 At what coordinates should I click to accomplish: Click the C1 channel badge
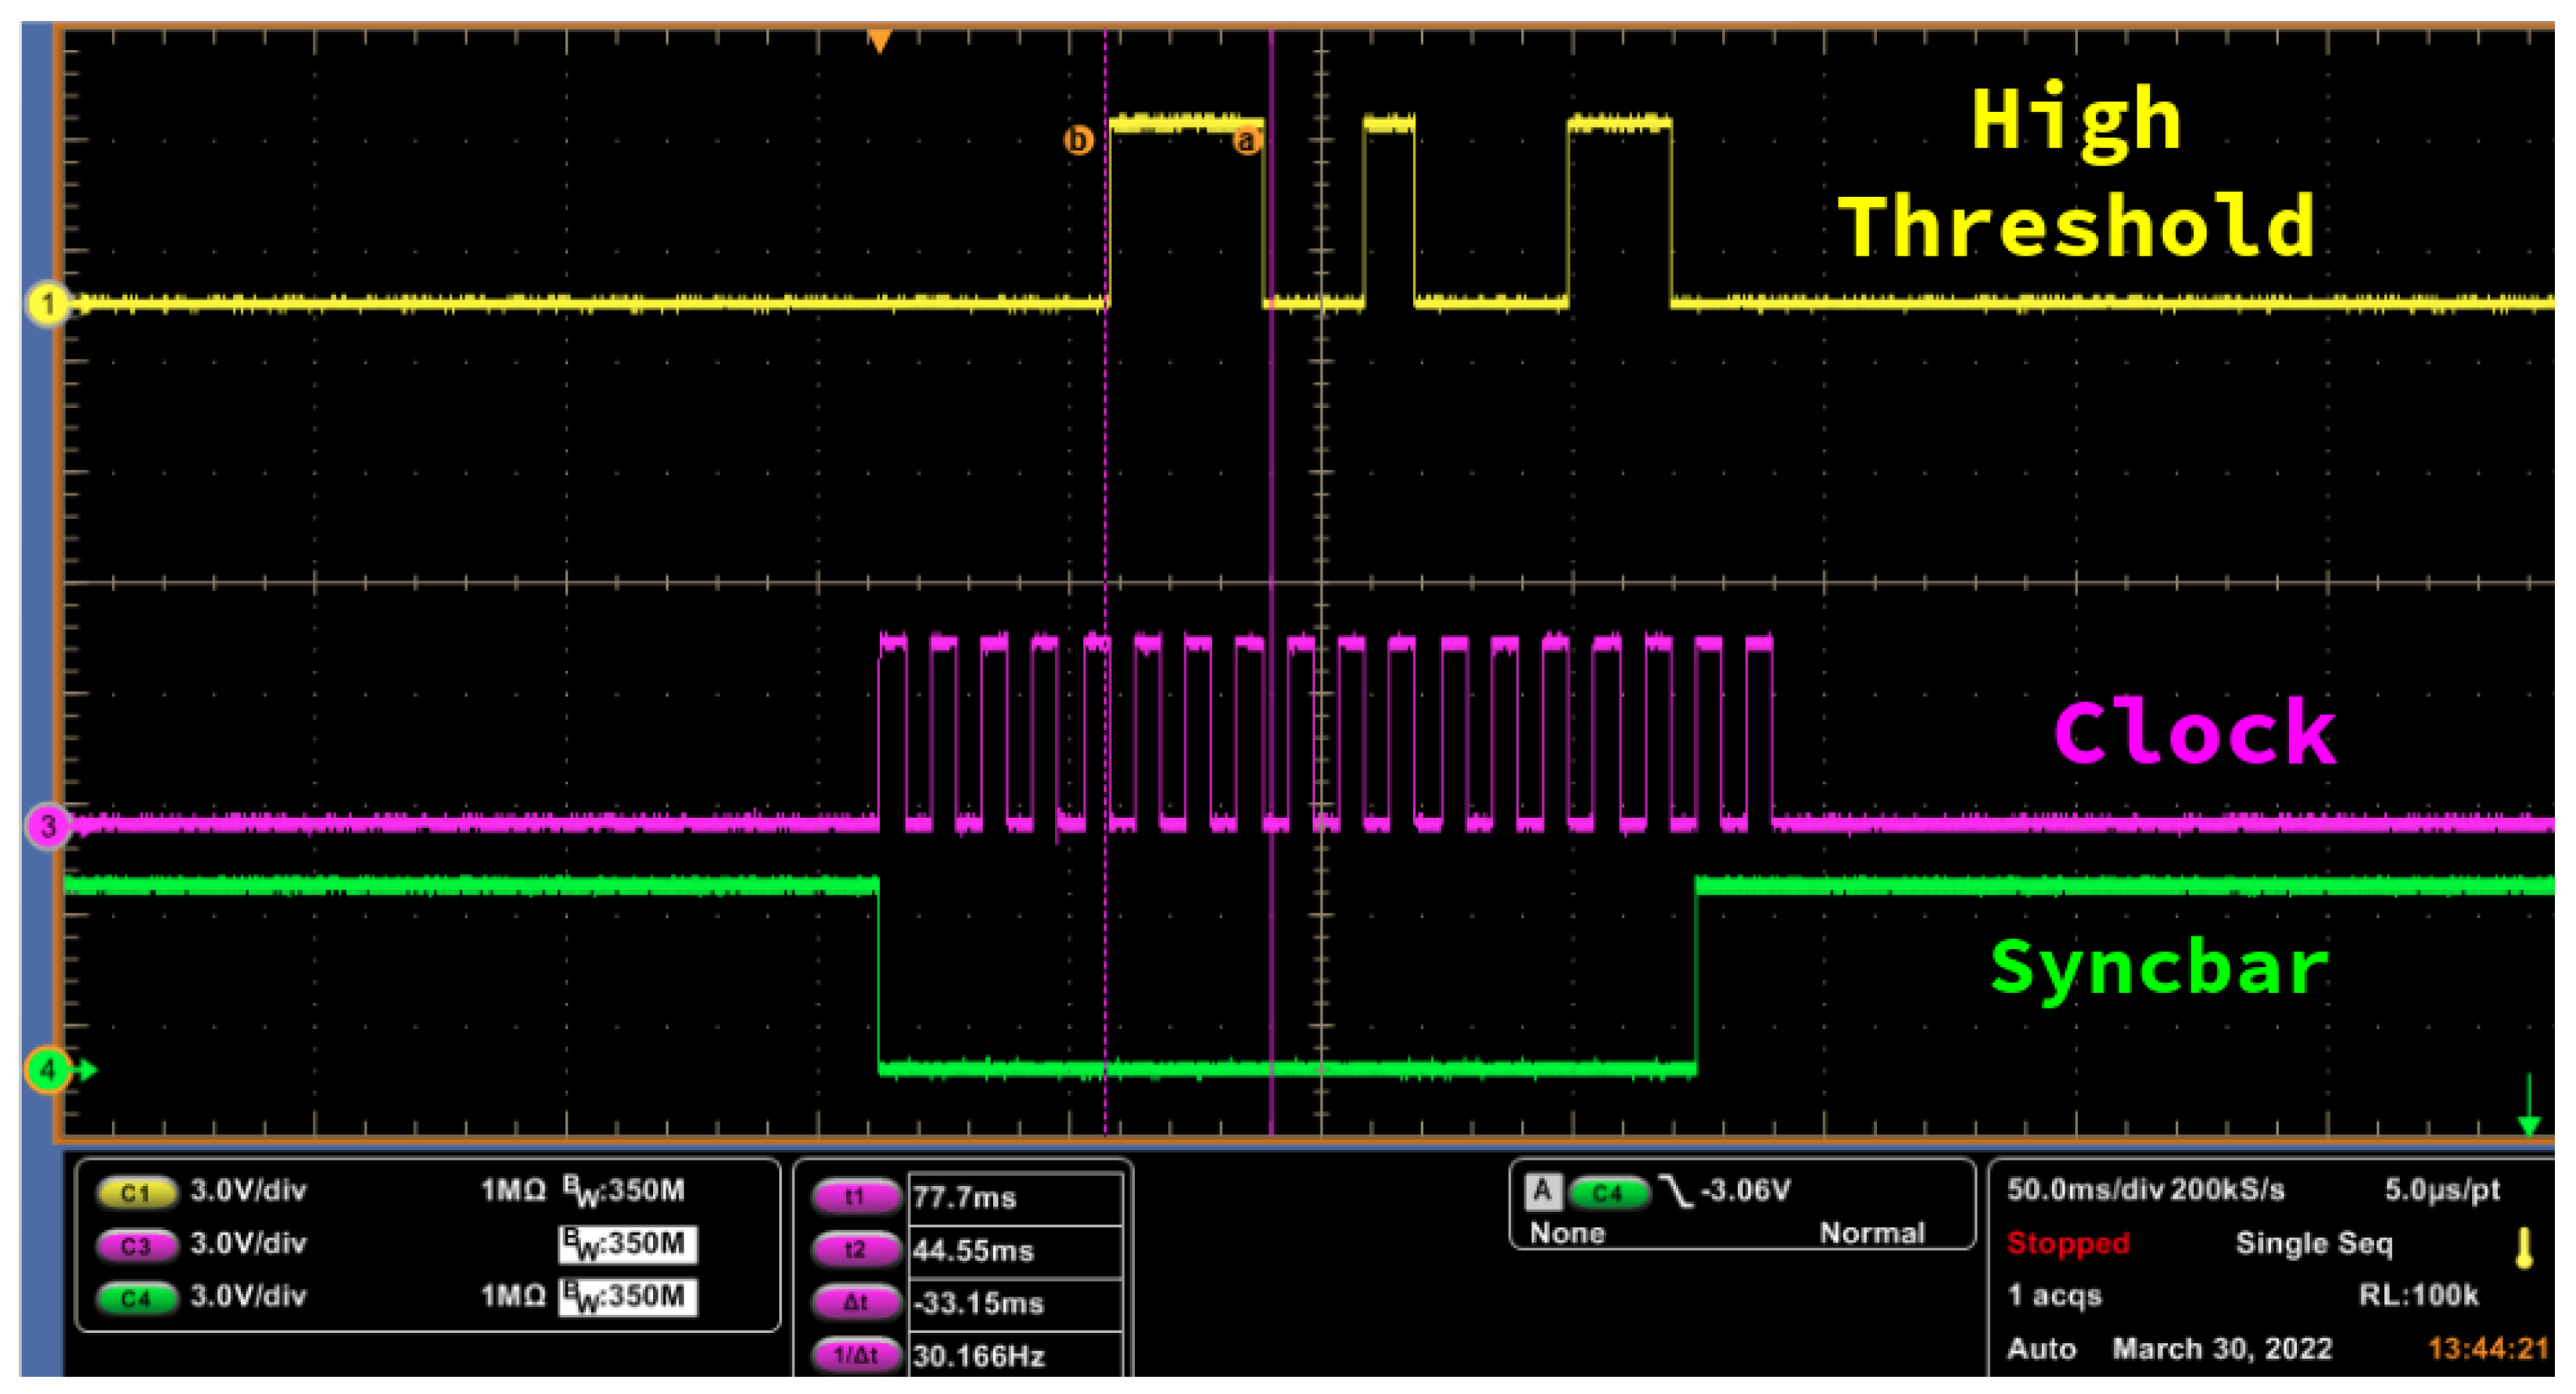pyautogui.click(x=136, y=1194)
